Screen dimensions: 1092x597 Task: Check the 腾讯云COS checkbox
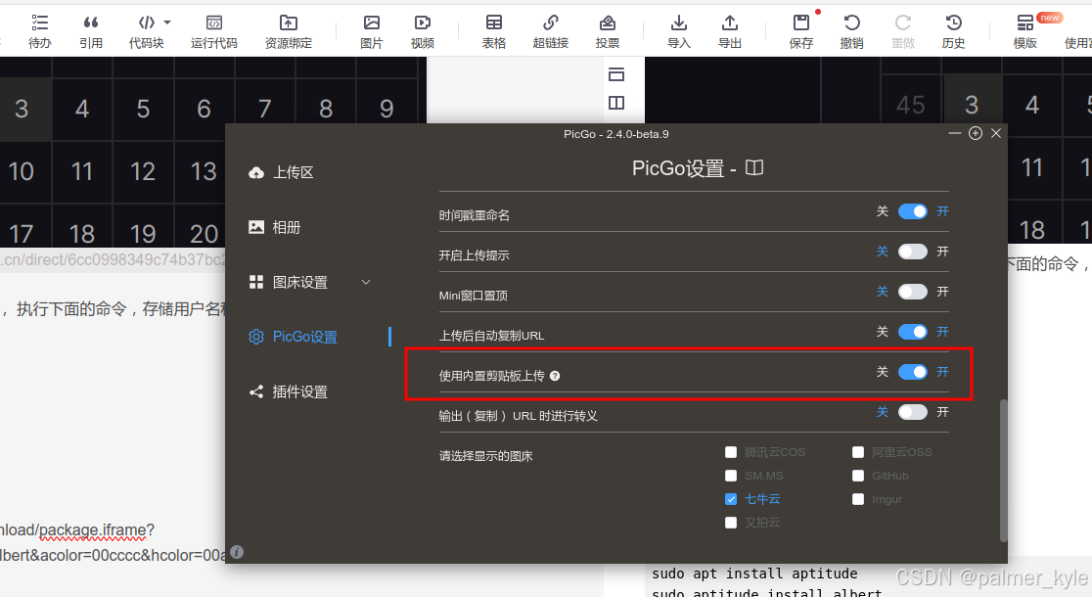coord(731,452)
